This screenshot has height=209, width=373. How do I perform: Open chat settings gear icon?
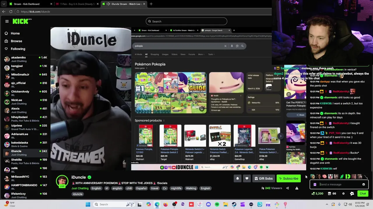[343, 194]
